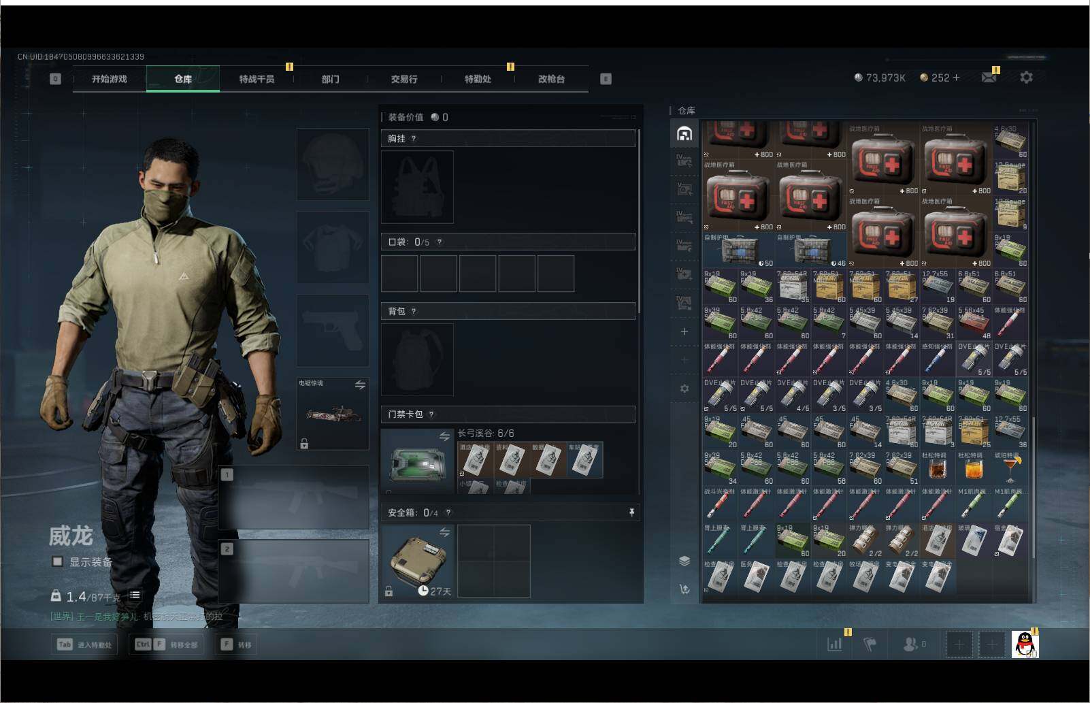Open stash sidebar settings gear
The width and height of the screenshot is (1090, 703).
pyautogui.click(x=684, y=388)
